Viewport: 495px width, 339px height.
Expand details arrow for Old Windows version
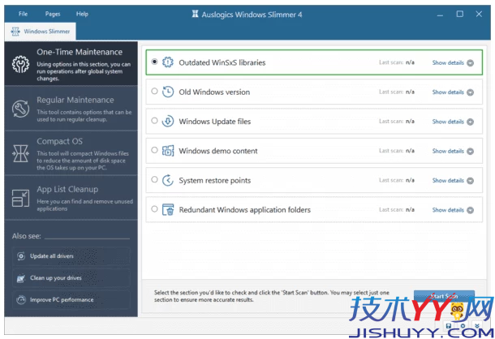(471, 92)
